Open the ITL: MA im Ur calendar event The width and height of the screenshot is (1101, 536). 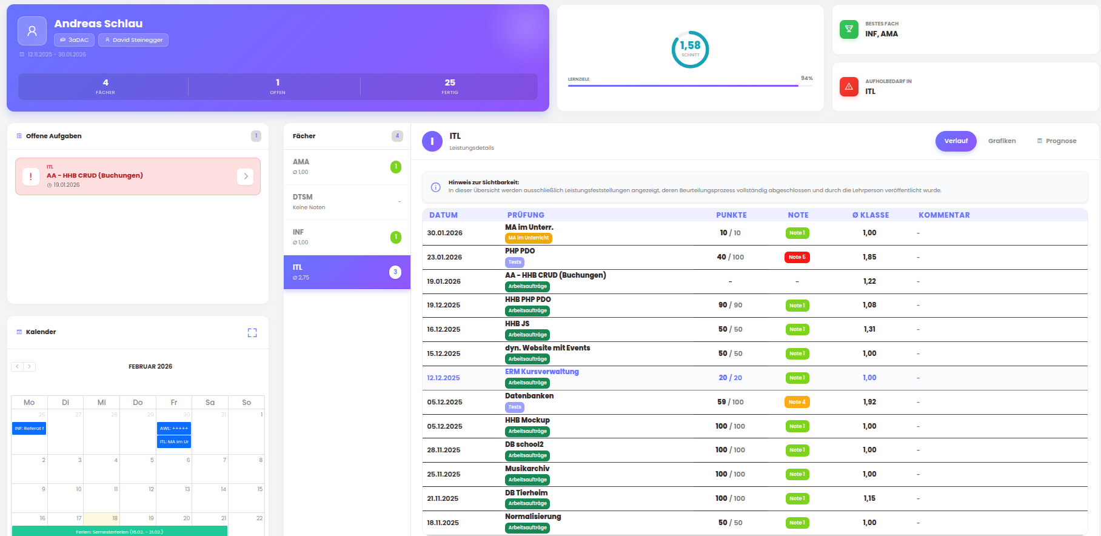coord(174,442)
